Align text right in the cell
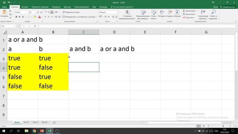This screenshot has width=238, height=134. pos(52,17)
